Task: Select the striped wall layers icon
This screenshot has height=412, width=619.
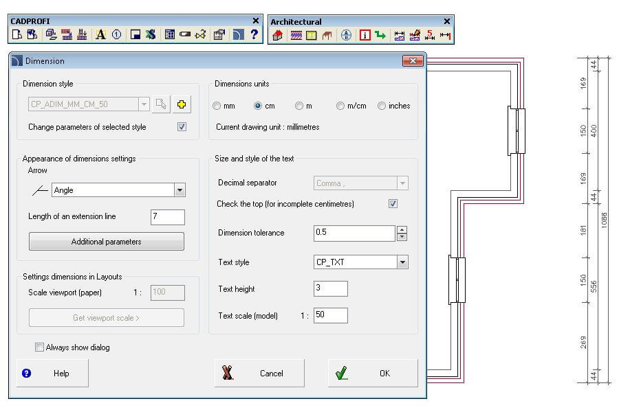Action: coord(296,35)
